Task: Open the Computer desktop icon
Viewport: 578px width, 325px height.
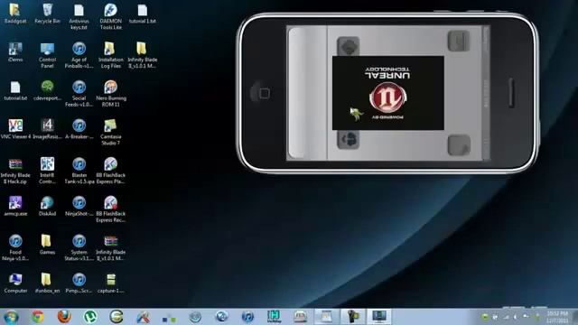Action: tap(15, 283)
